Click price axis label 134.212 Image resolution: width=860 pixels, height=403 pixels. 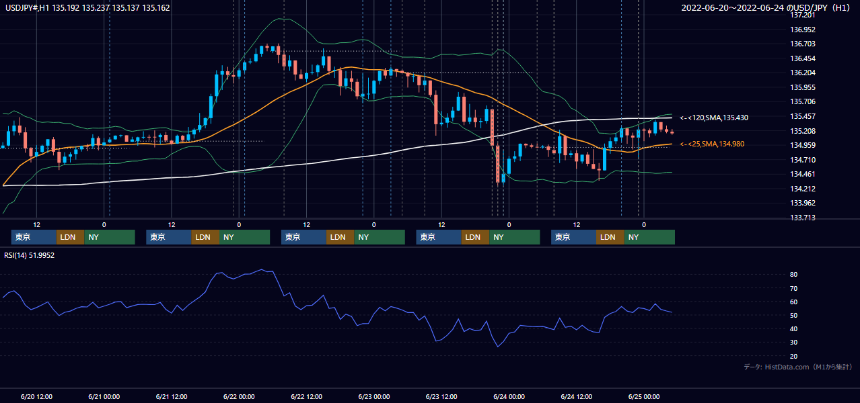[x=803, y=189]
